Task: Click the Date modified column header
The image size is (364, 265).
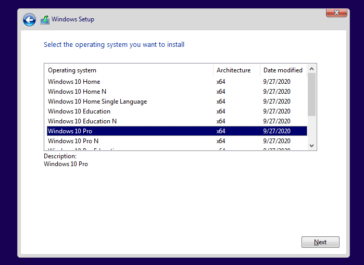Action: pos(283,70)
